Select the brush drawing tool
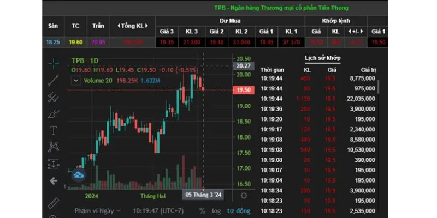This screenshot has height=218, width=437. (x=53, y=114)
